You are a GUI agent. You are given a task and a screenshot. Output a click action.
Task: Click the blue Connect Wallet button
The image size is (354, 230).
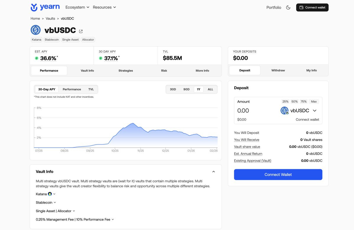(x=278, y=174)
